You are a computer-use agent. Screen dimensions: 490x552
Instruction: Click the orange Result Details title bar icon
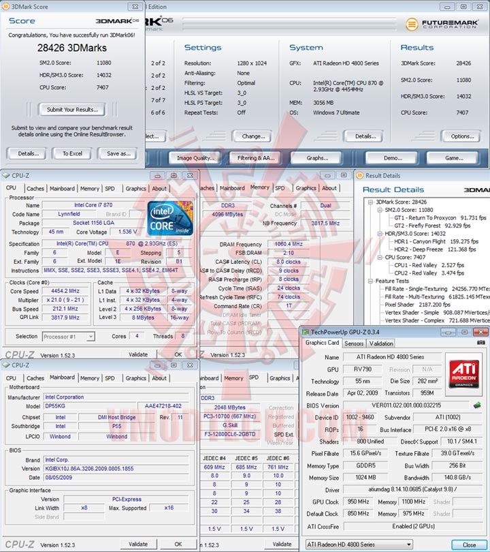[x=359, y=175]
